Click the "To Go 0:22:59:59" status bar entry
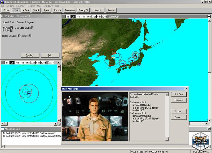 tap(200, 152)
